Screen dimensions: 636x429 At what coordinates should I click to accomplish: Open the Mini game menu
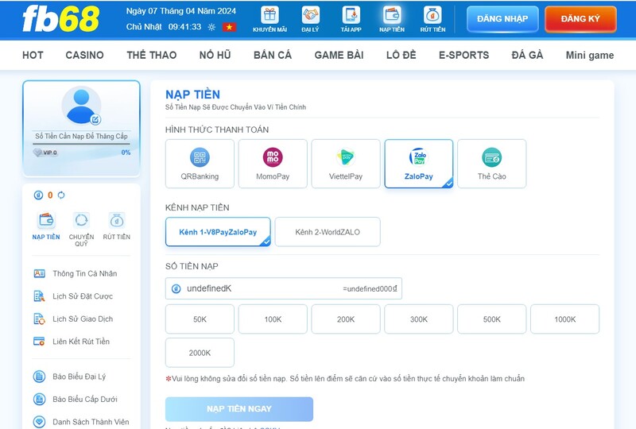[x=590, y=56]
